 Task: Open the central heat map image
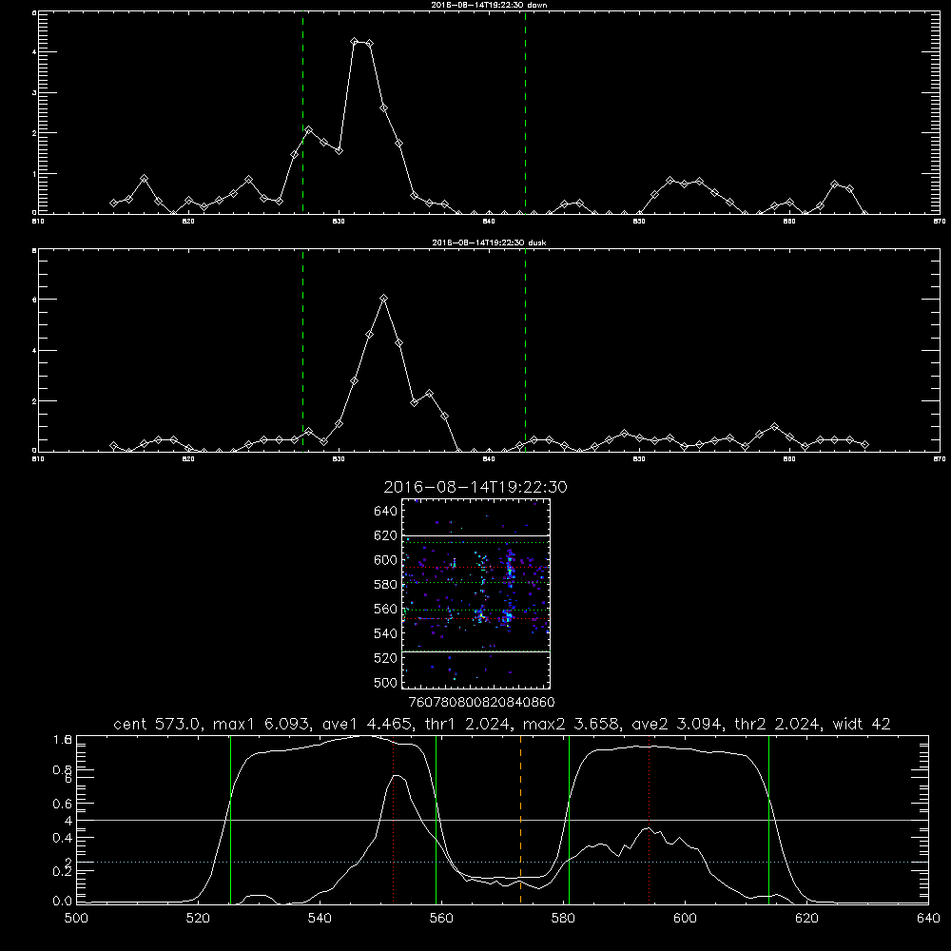[x=475, y=593]
